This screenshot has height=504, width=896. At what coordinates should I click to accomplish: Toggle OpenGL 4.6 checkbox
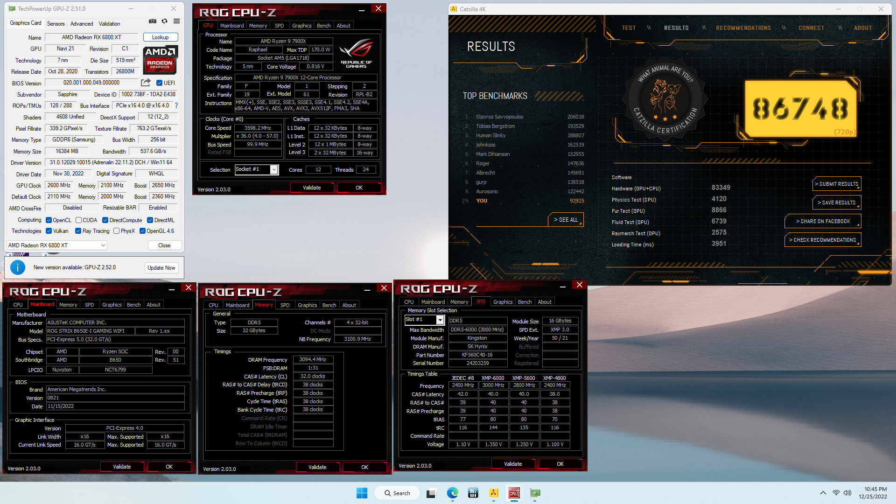click(142, 231)
